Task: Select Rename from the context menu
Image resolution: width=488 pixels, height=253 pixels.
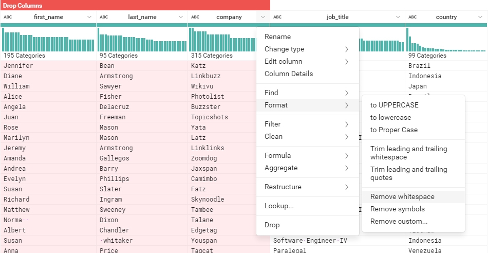Action: [x=277, y=37]
